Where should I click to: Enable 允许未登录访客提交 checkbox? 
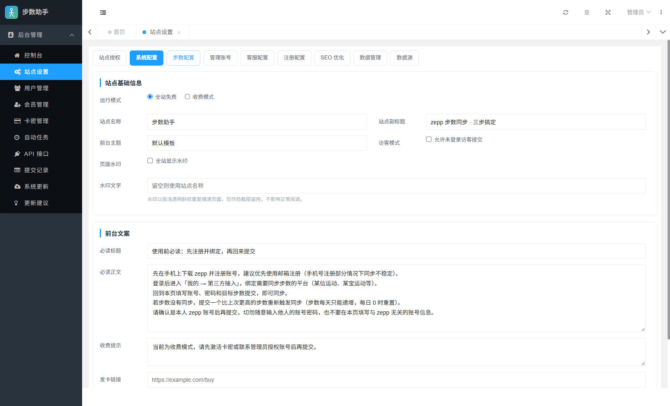click(429, 139)
